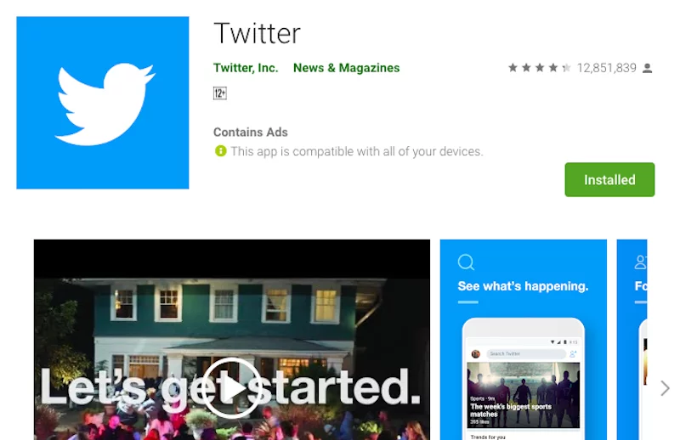
Task: Click the 12+ content rating badge
Action: [x=220, y=93]
